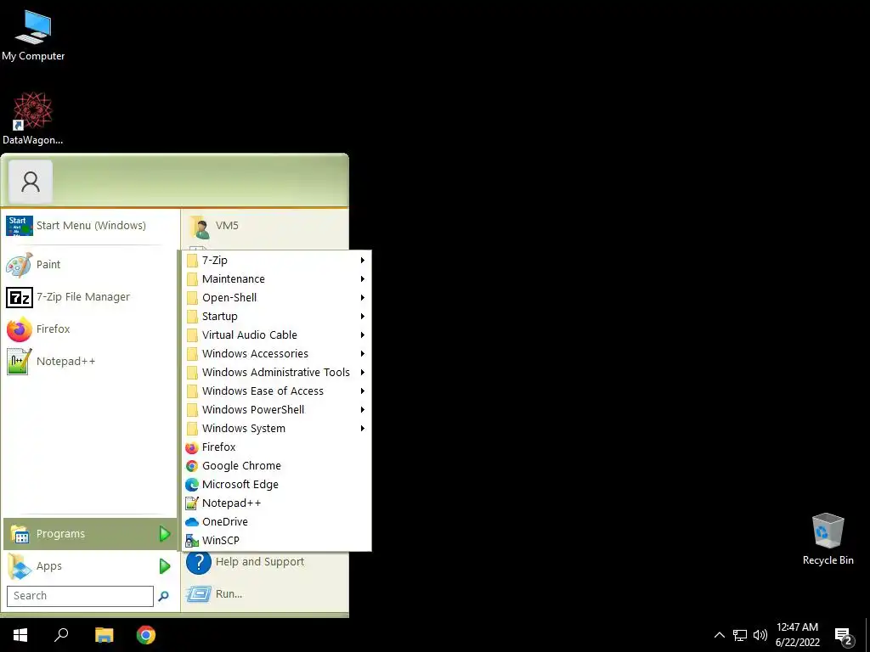
Task: Click the Search input box
Action: 80,596
